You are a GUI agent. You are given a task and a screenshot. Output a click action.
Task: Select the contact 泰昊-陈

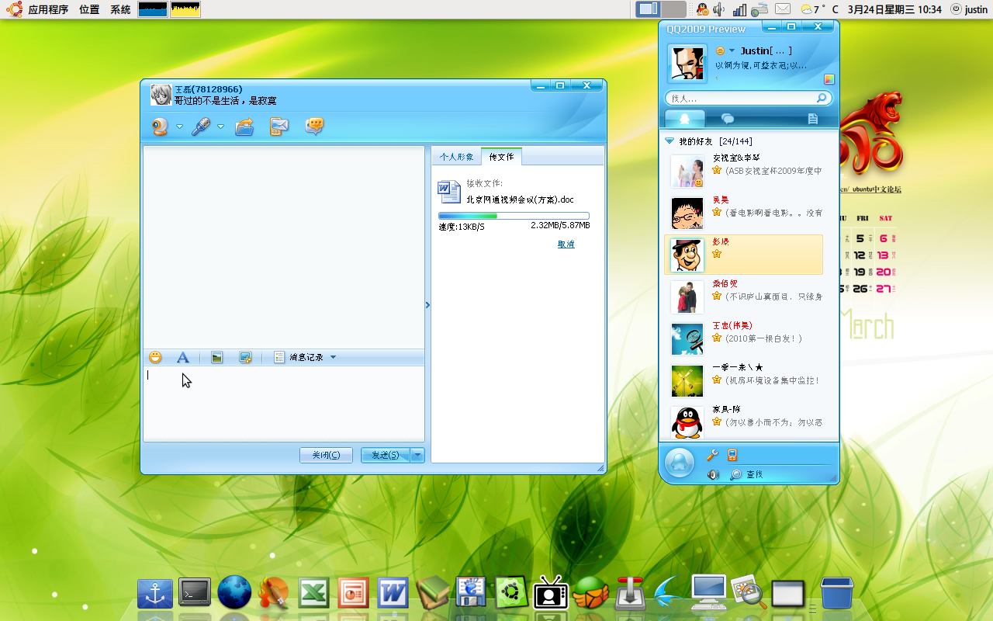pos(743,422)
